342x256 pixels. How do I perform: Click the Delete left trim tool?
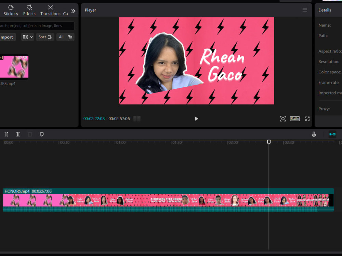click(6, 134)
